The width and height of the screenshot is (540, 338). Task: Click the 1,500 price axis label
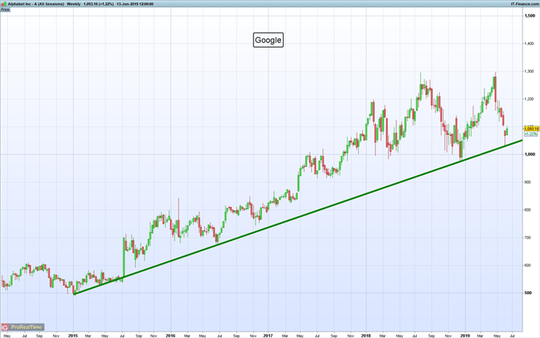point(530,16)
